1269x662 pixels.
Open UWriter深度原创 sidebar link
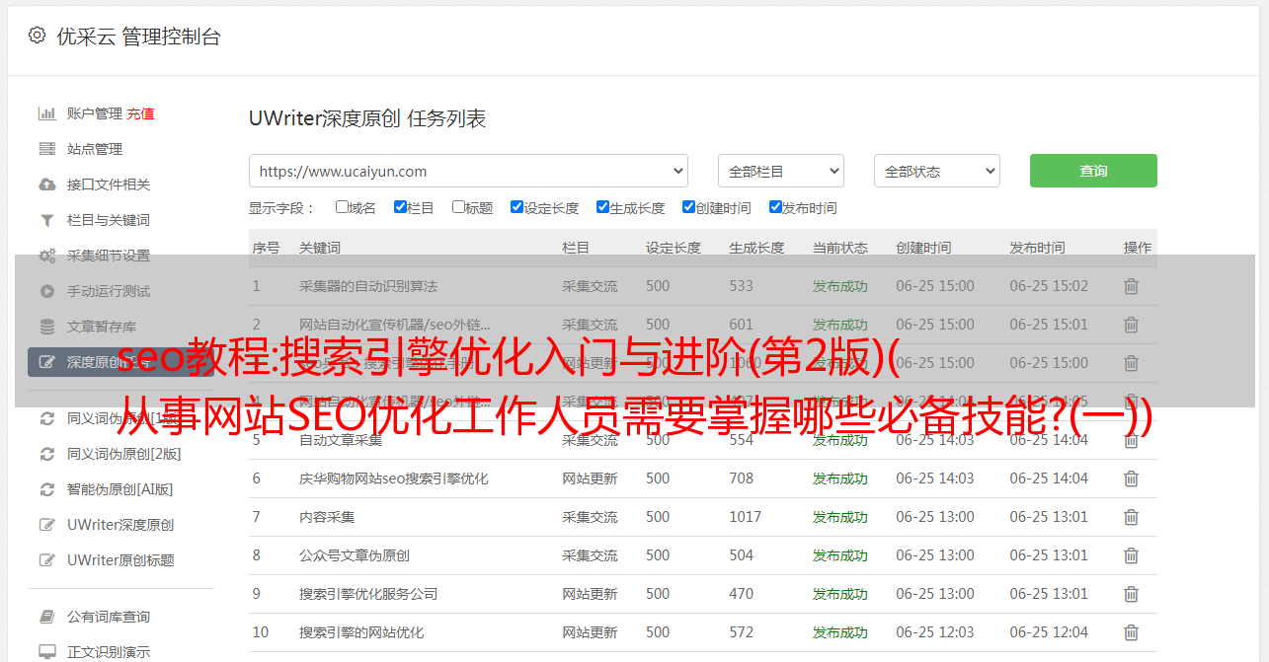[120, 525]
